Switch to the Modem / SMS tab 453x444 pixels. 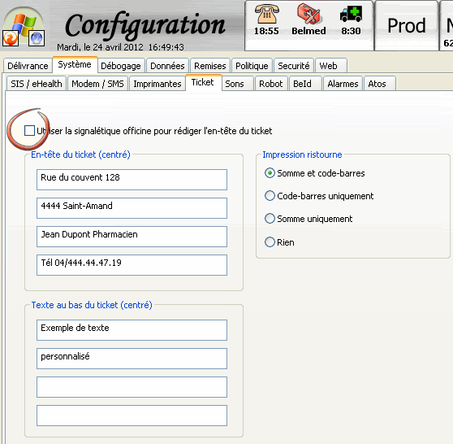click(x=97, y=84)
